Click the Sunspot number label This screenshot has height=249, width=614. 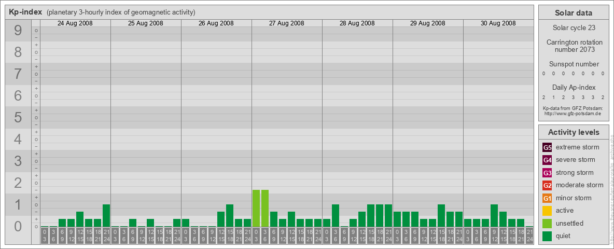(x=574, y=64)
